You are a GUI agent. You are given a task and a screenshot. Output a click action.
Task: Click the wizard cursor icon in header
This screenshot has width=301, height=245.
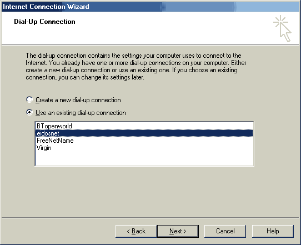pyautogui.click(x=282, y=28)
